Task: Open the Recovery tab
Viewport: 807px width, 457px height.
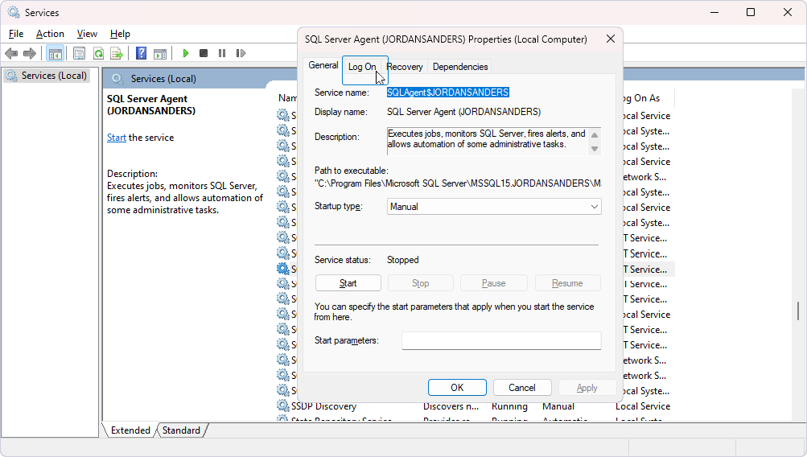Action: point(405,67)
